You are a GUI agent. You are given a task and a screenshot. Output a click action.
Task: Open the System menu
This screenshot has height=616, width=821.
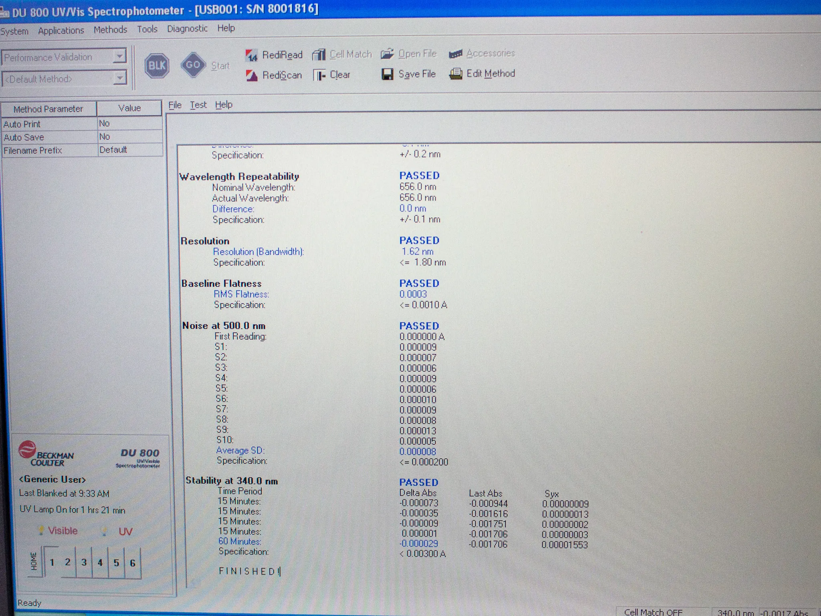click(x=14, y=31)
